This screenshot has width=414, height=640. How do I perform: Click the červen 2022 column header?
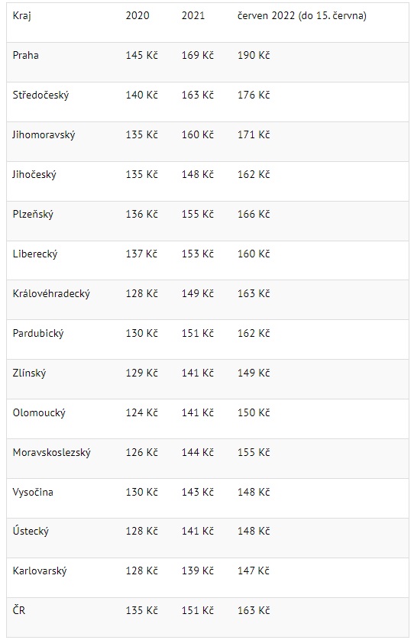click(302, 16)
